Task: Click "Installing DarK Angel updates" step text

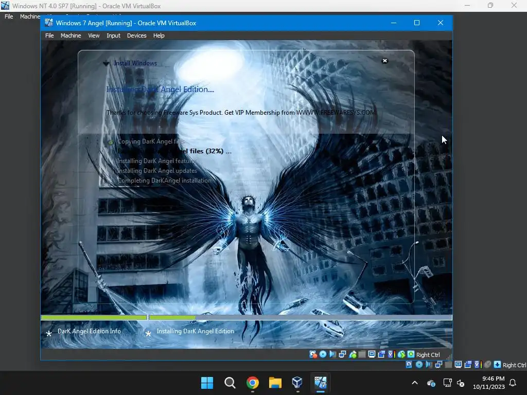Action: tap(156, 171)
